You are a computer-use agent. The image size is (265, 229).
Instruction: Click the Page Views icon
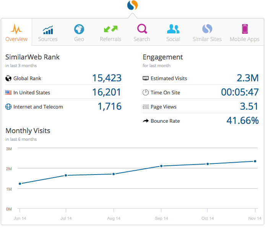pos(146,107)
